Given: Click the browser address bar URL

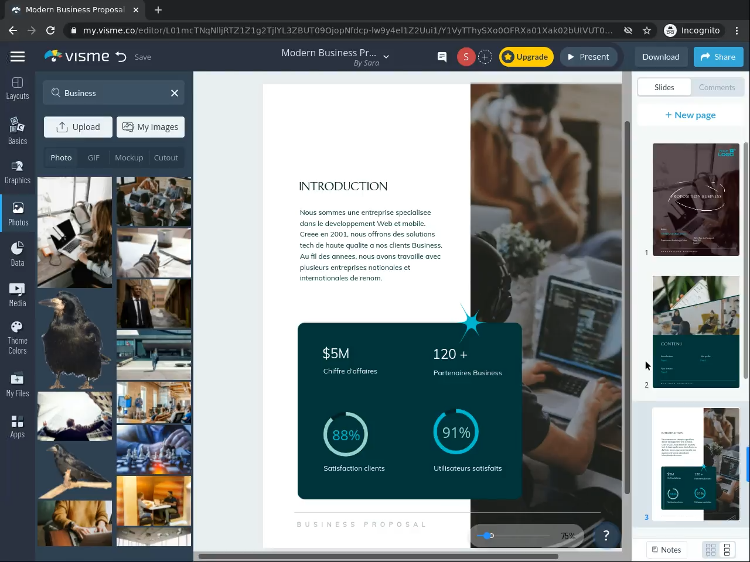Looking at the screenshot, I should 348,30.
